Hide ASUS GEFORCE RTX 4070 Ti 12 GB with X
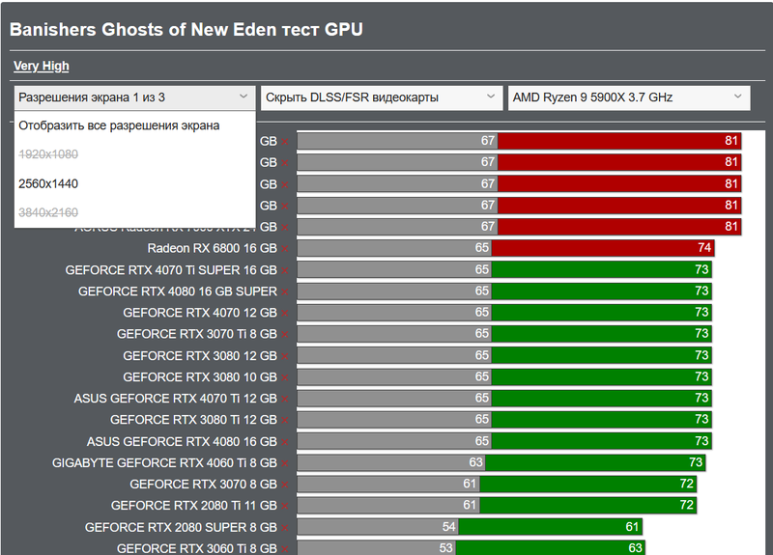This screenshot has width=773, height=555. [285, 399]
